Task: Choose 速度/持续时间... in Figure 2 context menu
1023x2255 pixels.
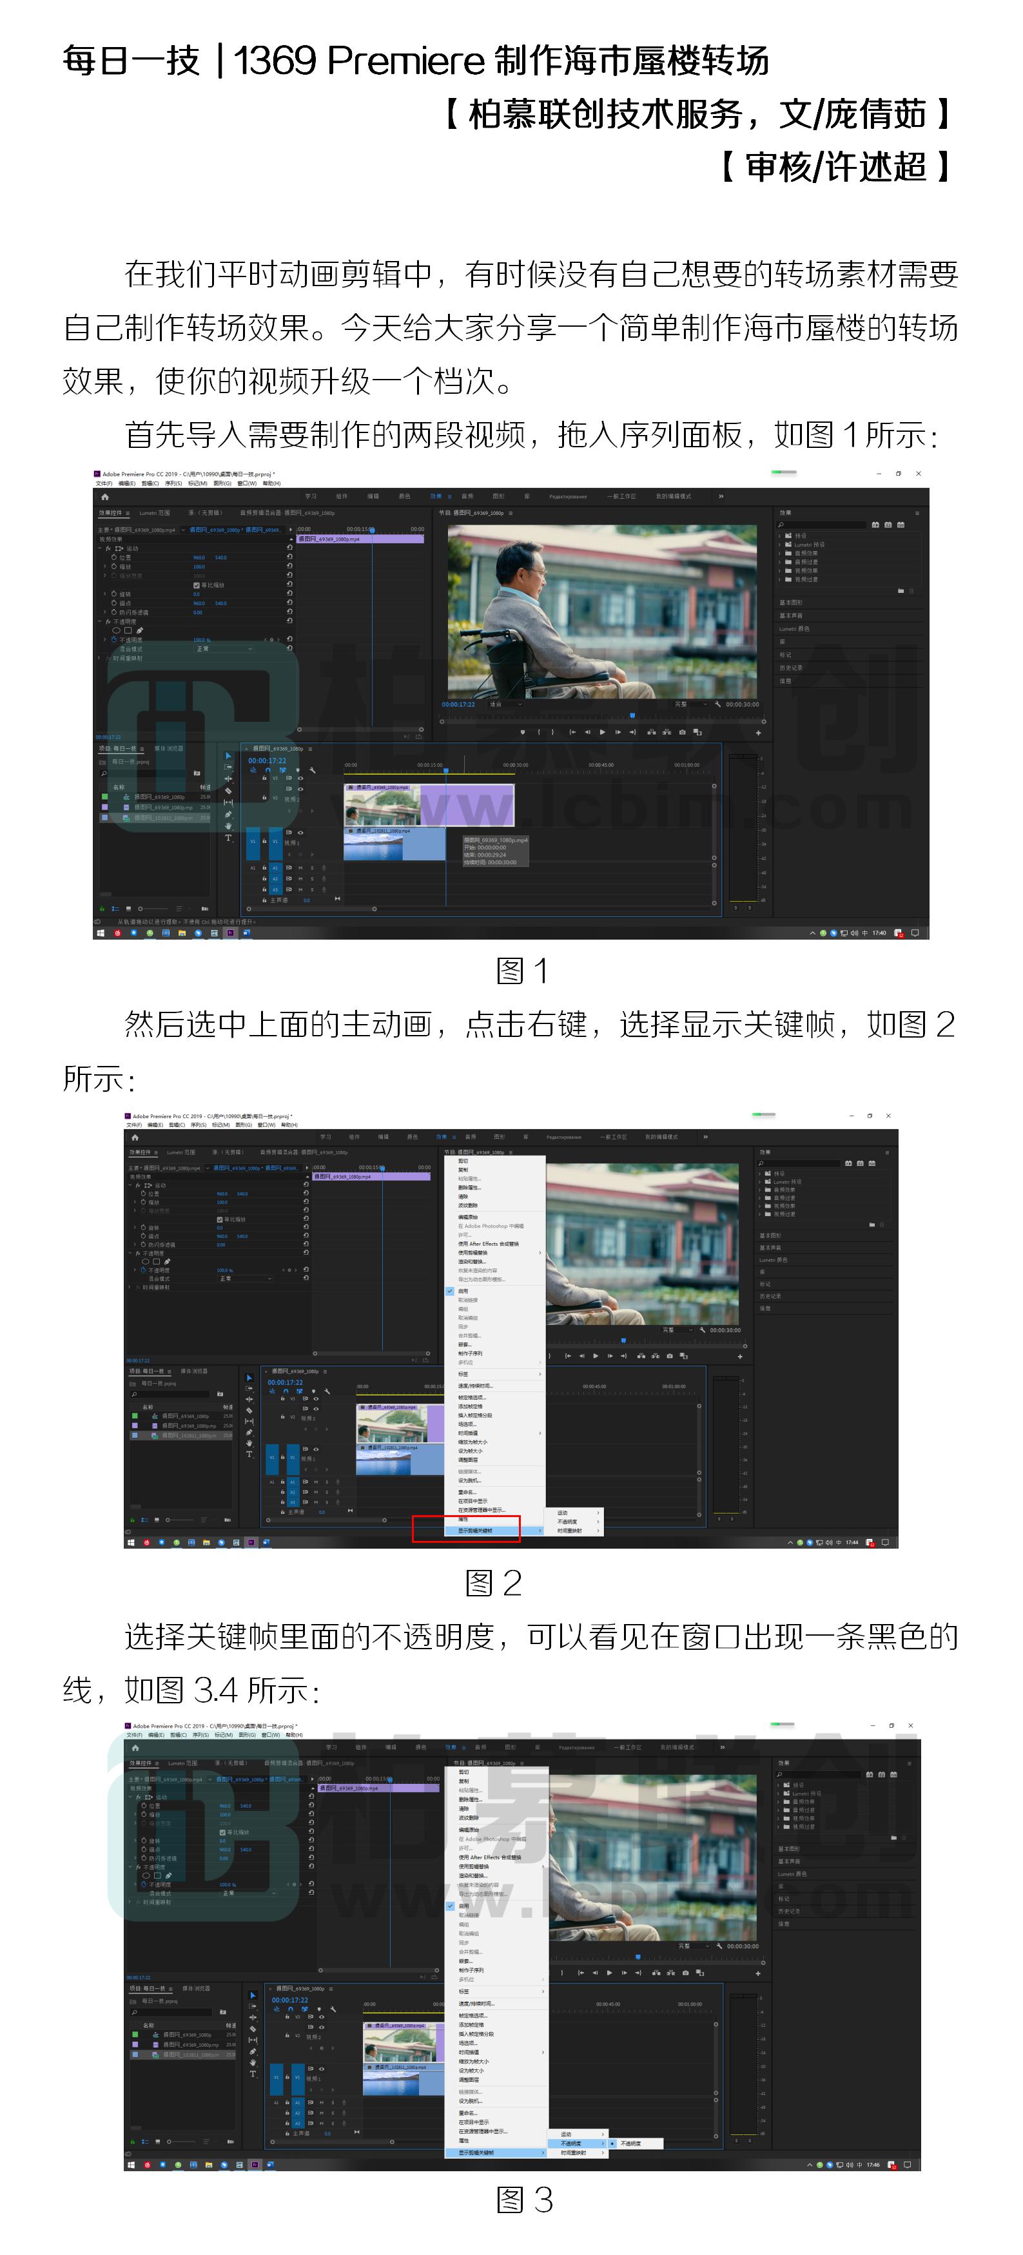Action: pyautogui.click(x=476, y=1386)
